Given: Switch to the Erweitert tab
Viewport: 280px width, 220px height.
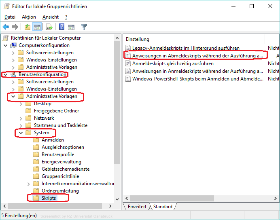Looking at the screenshot, I should [x=137, y=207].
